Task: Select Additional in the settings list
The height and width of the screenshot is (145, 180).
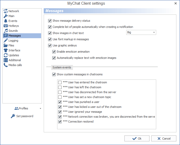Action: [14, 60]
